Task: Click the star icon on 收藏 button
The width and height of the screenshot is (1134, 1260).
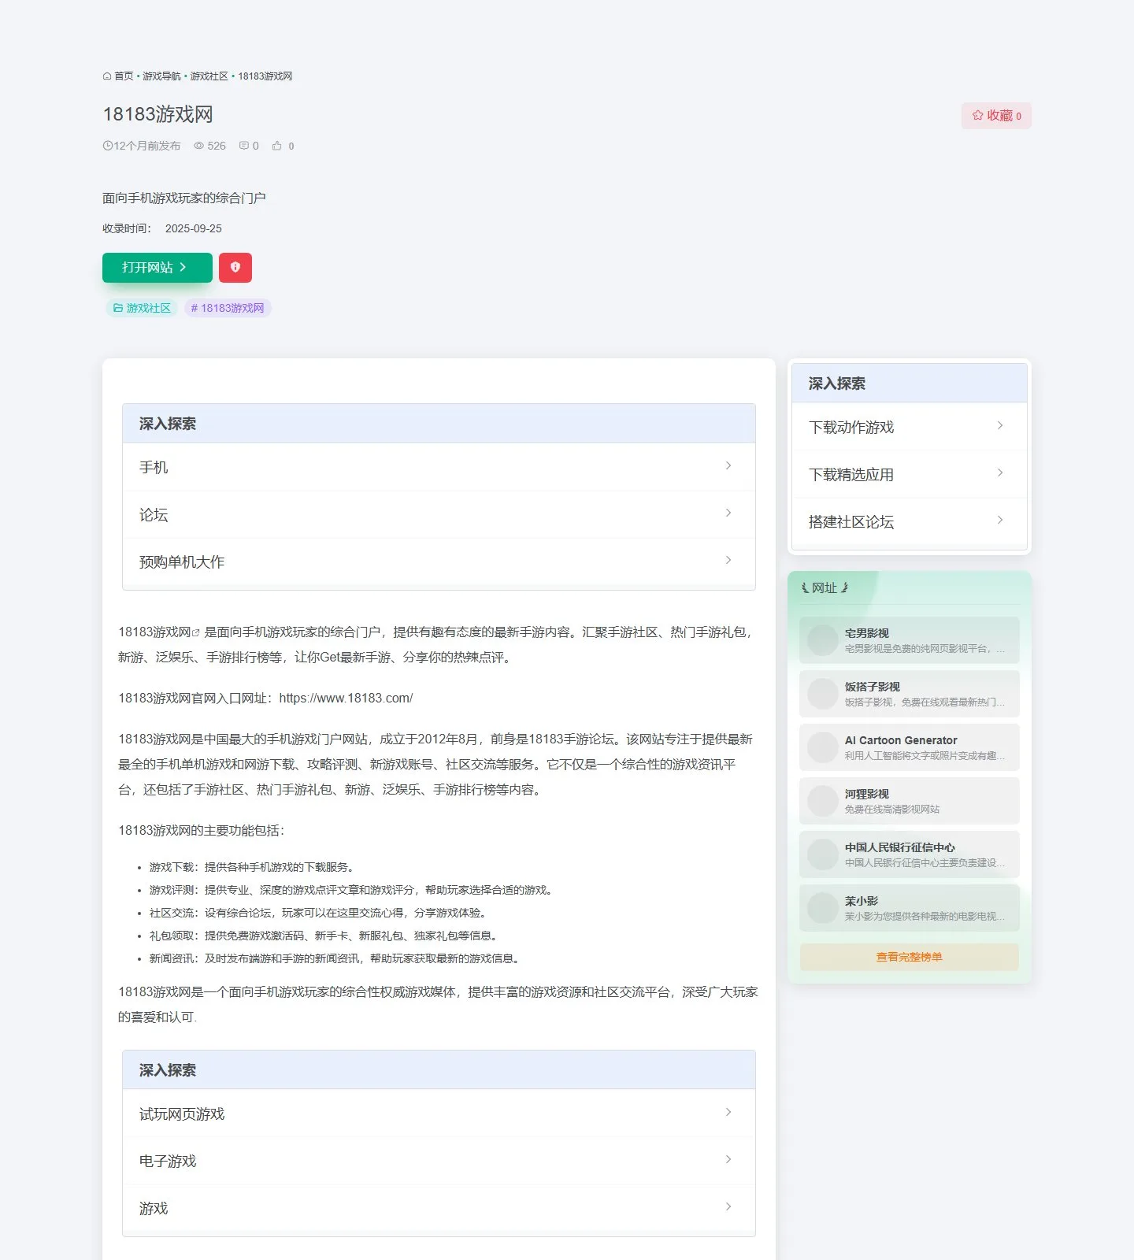Action: pyautogui.click(x=978, y=116)
